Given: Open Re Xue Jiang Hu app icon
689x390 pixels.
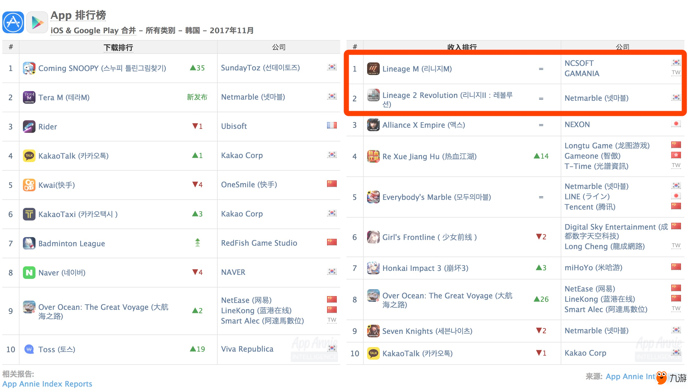Looking at the screenshot, I should 373,156.
